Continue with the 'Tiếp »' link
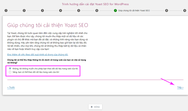This screenshot has height=111, width=188. click(x=180, y=87)
